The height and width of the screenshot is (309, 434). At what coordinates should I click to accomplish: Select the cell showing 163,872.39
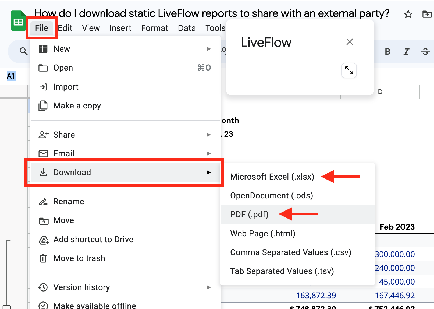click(x=316, y=296)
